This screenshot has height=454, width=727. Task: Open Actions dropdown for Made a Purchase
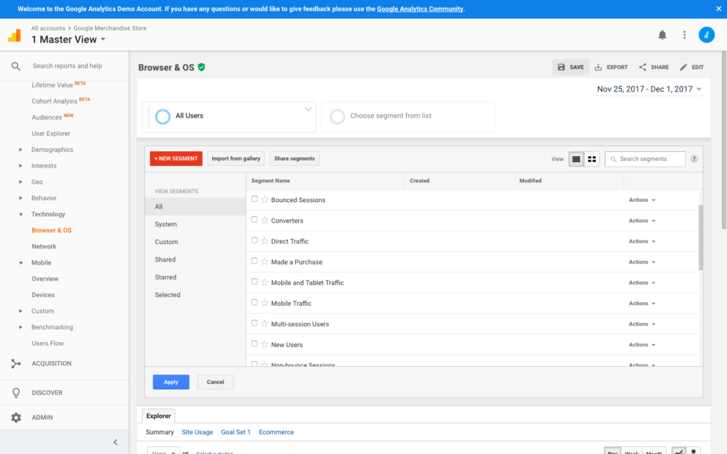(642, 262)
